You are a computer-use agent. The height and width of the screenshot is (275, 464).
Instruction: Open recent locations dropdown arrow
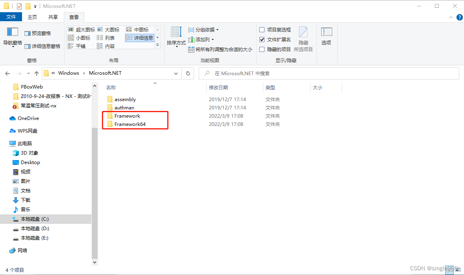coord(28,73)
